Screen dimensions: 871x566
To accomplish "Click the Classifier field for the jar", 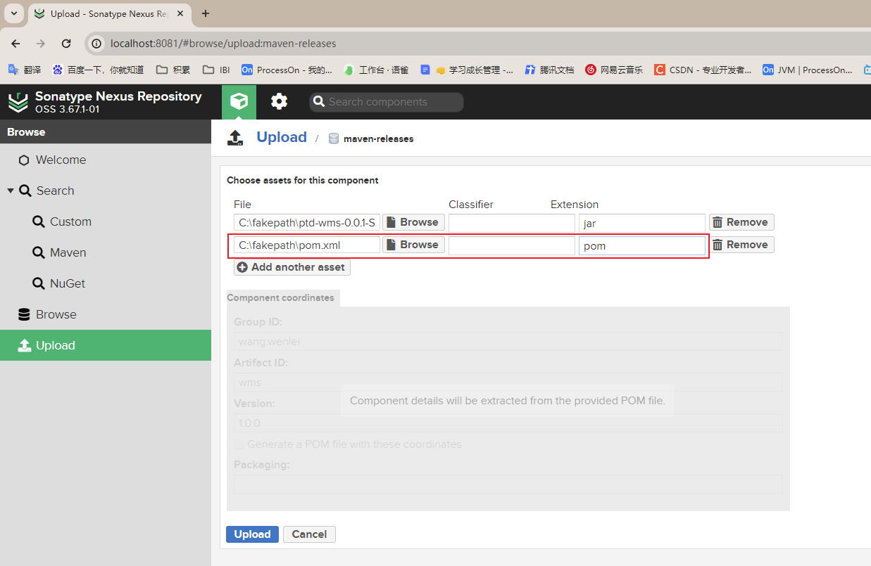I will [x=511, y=223].
